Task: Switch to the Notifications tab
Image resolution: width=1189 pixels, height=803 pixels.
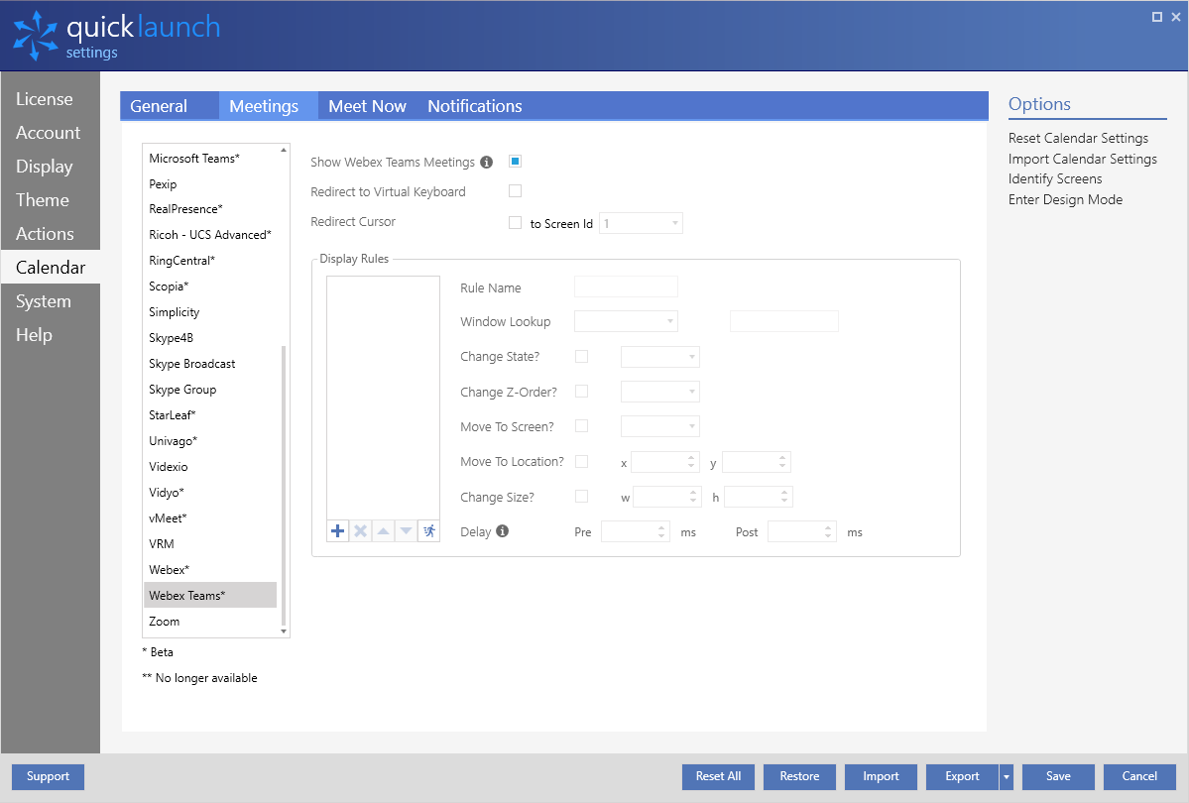Action: click(x=475, y=106)
